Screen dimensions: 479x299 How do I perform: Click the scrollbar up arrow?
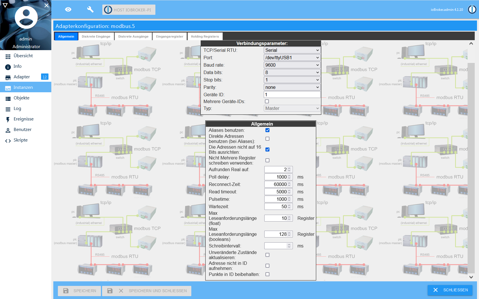point(471,44)
